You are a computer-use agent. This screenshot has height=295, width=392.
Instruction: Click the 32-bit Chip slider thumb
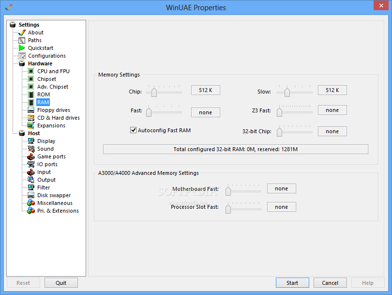(x=279, y=132)
